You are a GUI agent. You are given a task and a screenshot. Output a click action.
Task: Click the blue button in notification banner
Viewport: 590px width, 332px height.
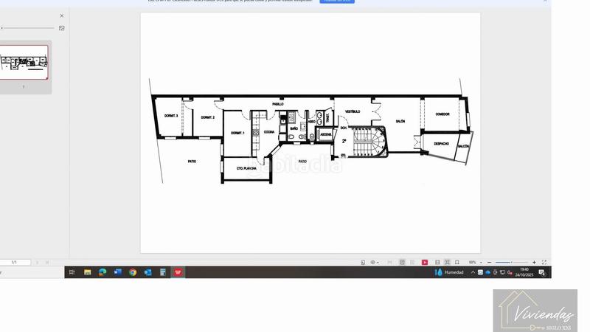pyautogui.click(x=336, y=1)
